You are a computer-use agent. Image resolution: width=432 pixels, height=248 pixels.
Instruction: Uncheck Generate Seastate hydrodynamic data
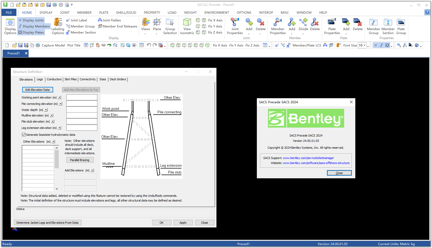click(24, 135)
